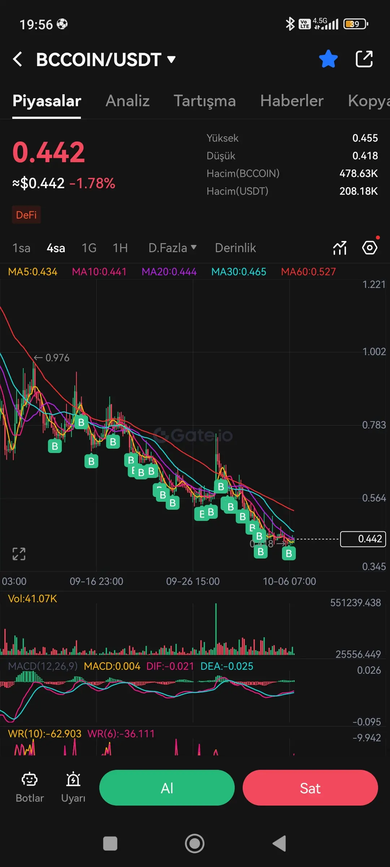The height and width of the screenshot is (867, 390).
Task: Tap Vol:41.07K volume label
Action: (32, 599)
